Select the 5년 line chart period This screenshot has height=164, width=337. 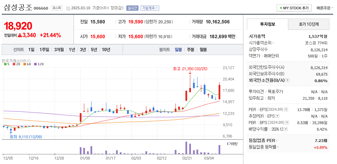click(x=94, y=50)
